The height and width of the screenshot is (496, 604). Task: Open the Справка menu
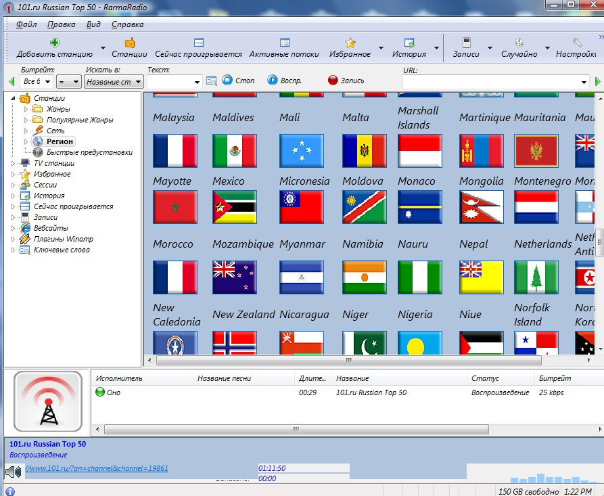(x=128, y=24)
